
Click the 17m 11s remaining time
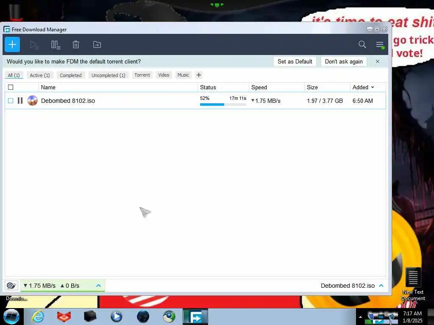238,98
